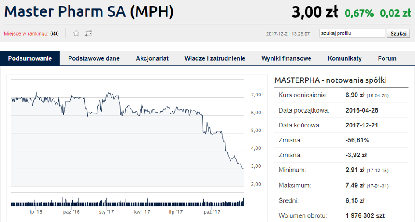Open the Forum tab

pos(387,58)
